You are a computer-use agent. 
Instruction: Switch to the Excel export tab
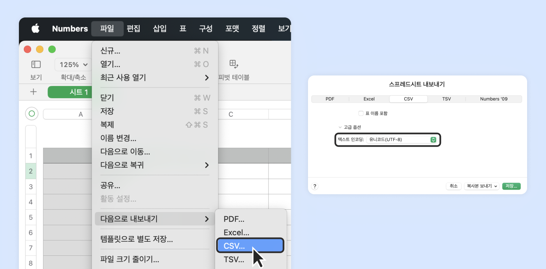[369, 99]
